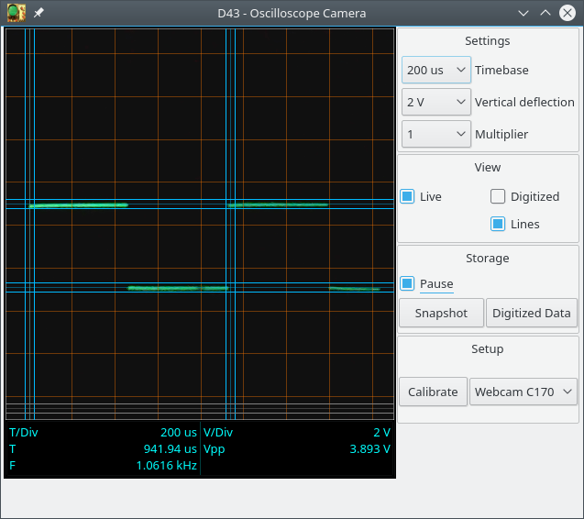Toggle the Live view checkbox
The height and width of the screenshot is (519, 584).
click(407, 196)
